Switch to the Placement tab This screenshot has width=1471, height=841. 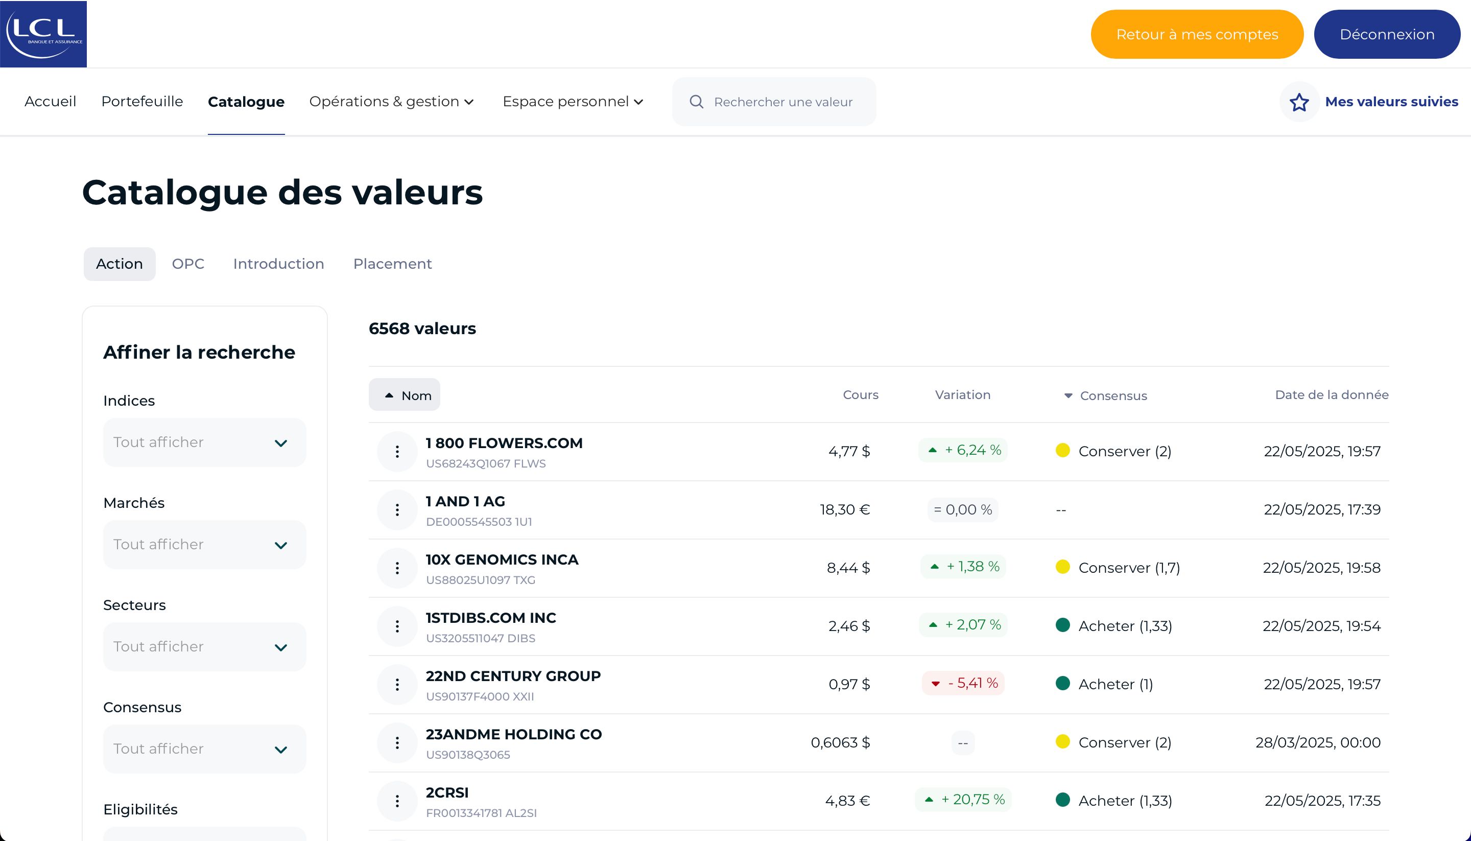(x=393, y=264)
